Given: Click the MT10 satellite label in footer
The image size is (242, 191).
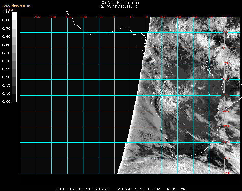Looking at the screenshot, I should click(x=60, y=189).
